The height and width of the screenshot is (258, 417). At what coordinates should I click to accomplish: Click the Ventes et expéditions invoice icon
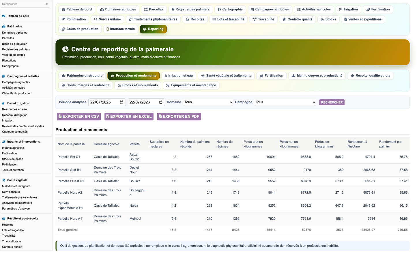click(345, 19)
